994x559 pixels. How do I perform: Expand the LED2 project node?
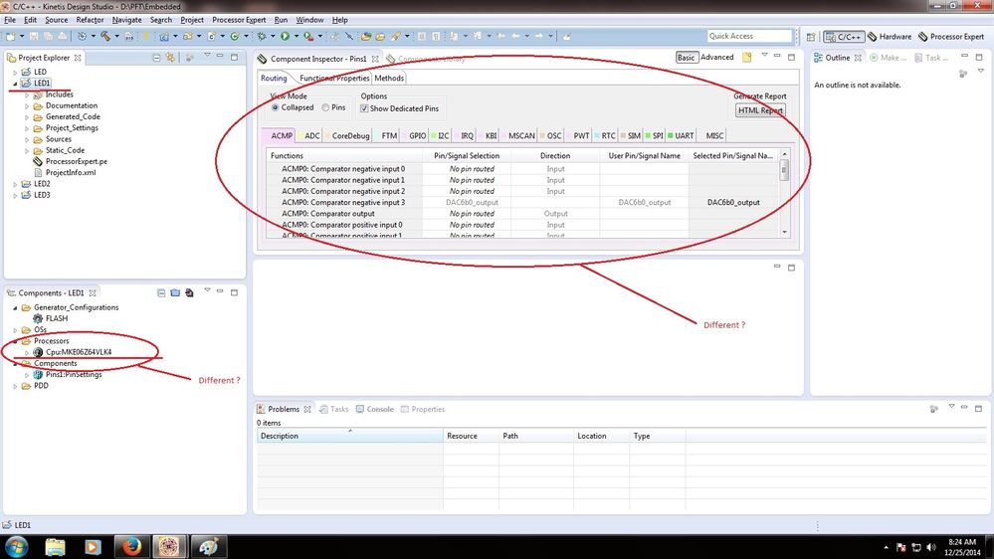click(15, 184)
